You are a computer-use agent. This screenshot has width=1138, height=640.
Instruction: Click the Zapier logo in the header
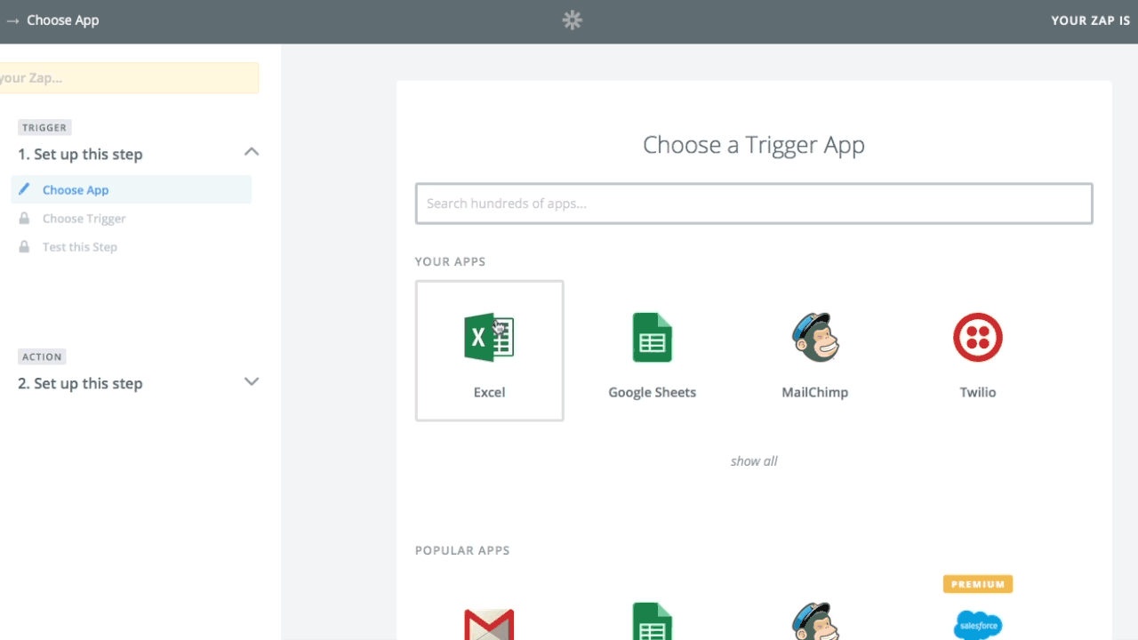572,20
